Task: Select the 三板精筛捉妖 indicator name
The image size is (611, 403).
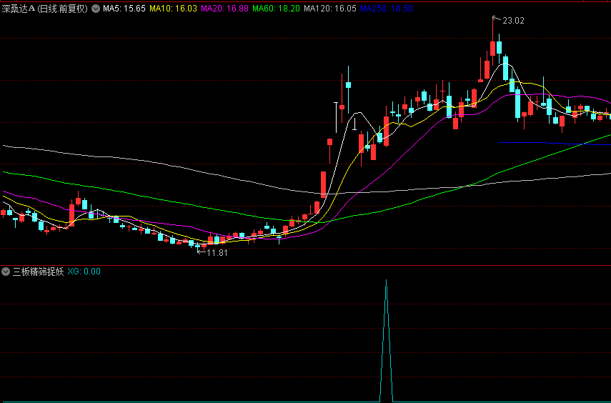Action: (x=38, y=272)
